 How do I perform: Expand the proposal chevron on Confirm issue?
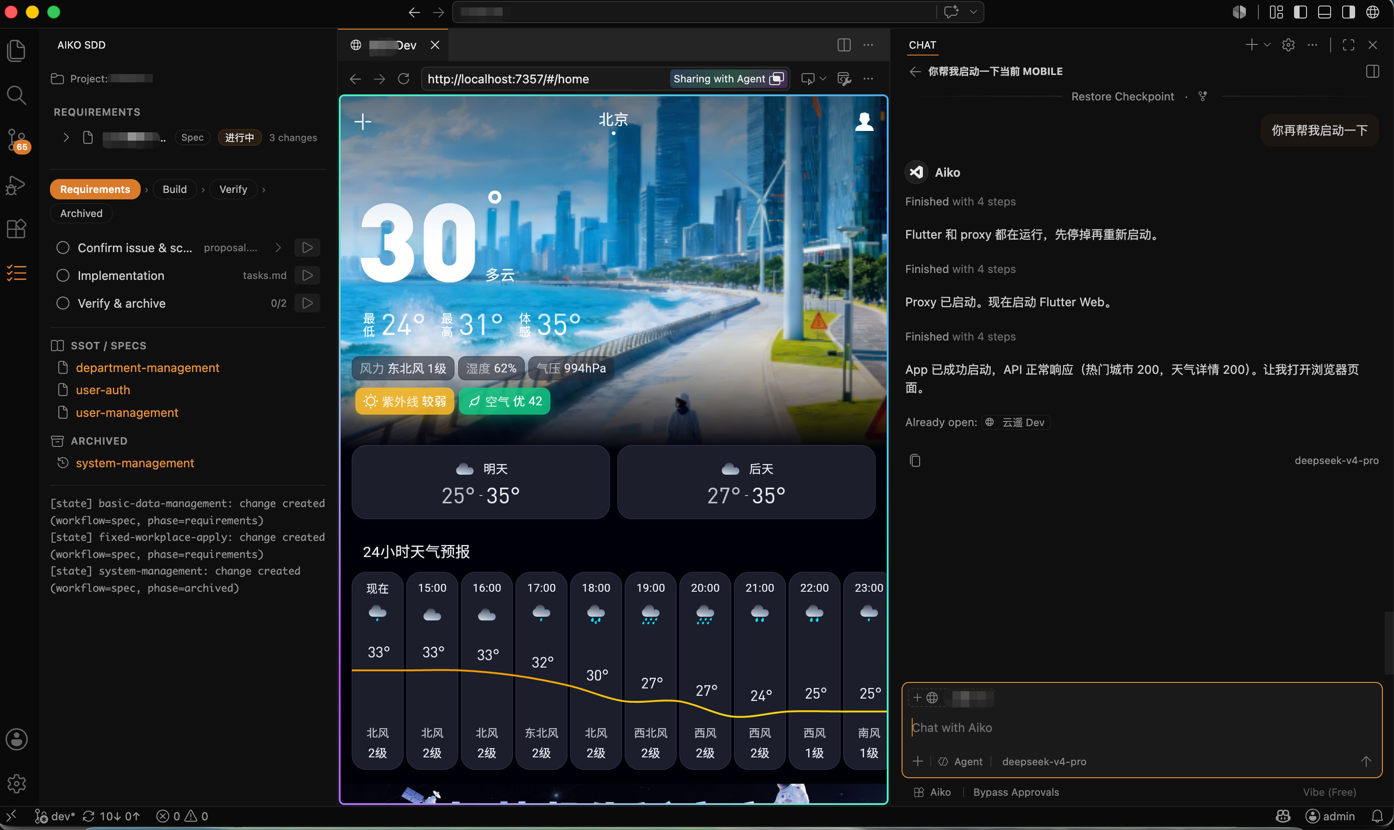coord(278,248)
